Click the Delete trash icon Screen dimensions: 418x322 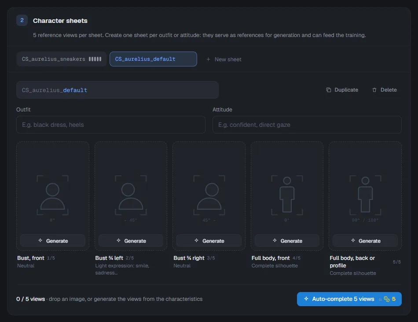pyautogui.click(x=374, y=90)
